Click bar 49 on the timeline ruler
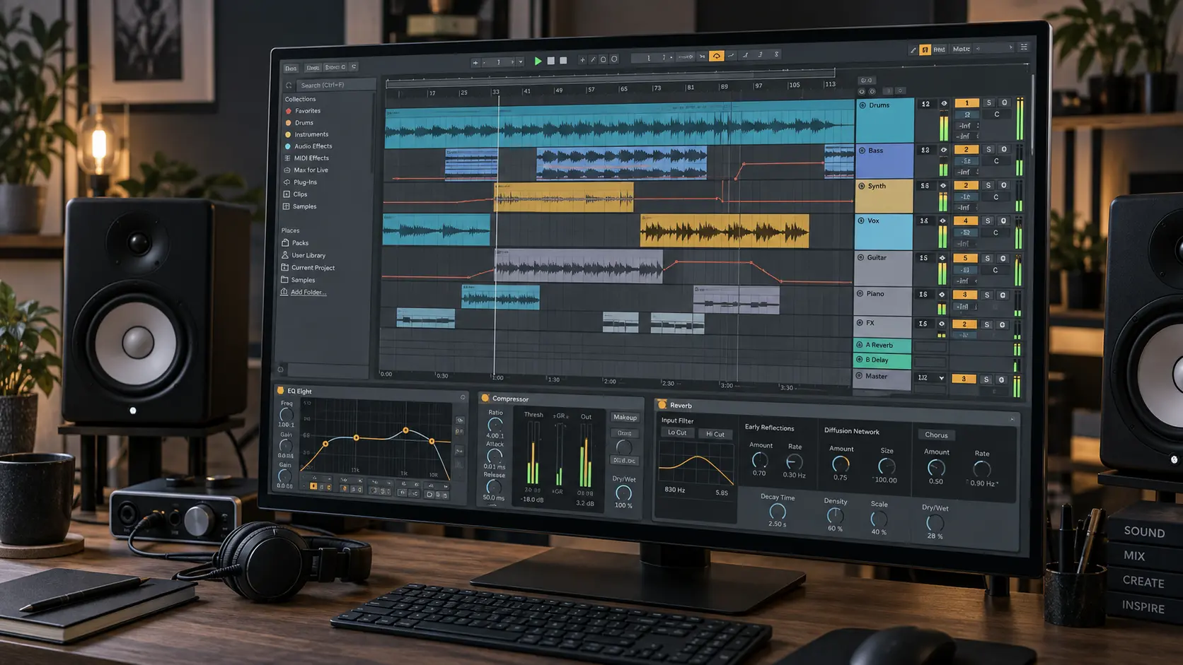The height and width of the screenshot is (665, 1183). [558, 91]
